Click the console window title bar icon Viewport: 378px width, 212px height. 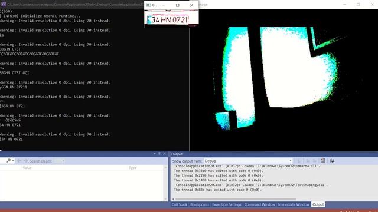[4, 4]
